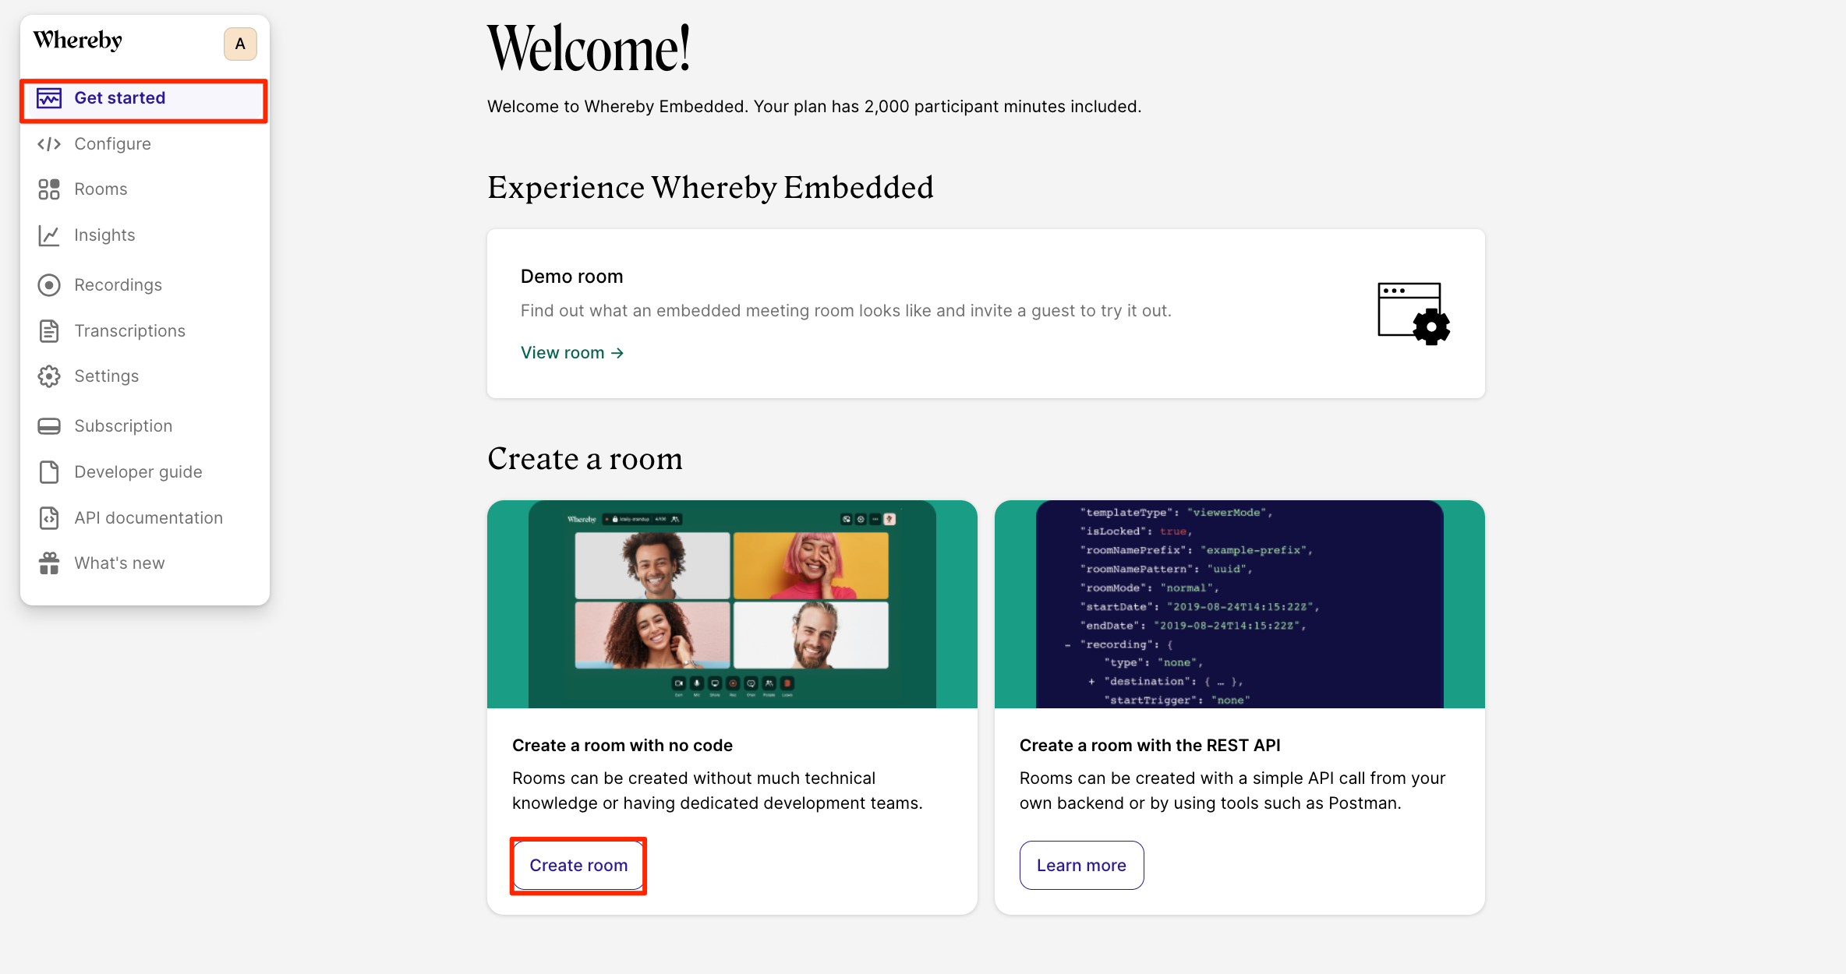Image resolution: width=1846 pixels, height=974 pixels.
Task: Click the Create room button
Action: pyautogui.click(x=578, y=866)
